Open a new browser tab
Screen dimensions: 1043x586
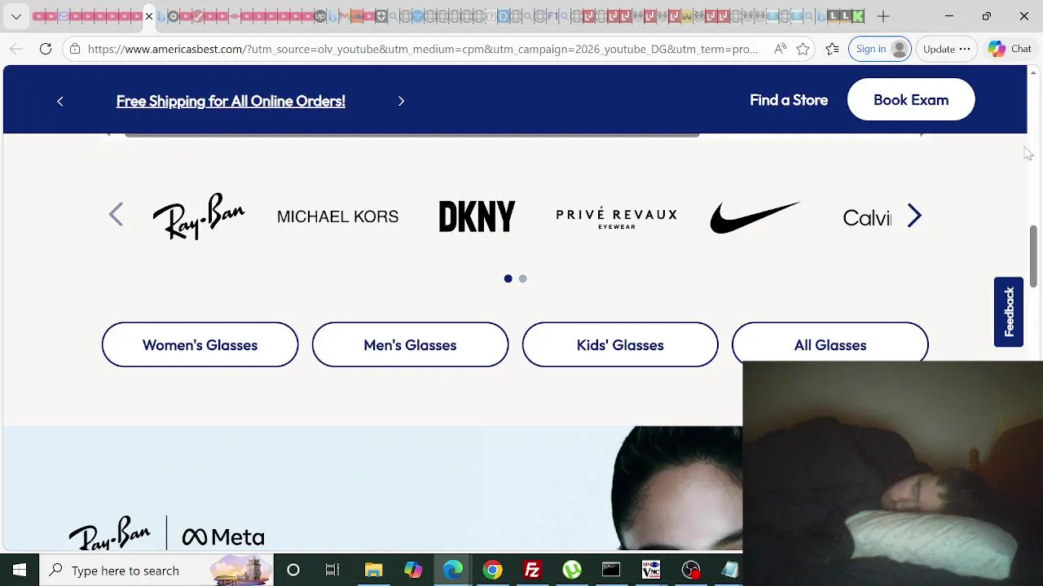coord(883,16)
